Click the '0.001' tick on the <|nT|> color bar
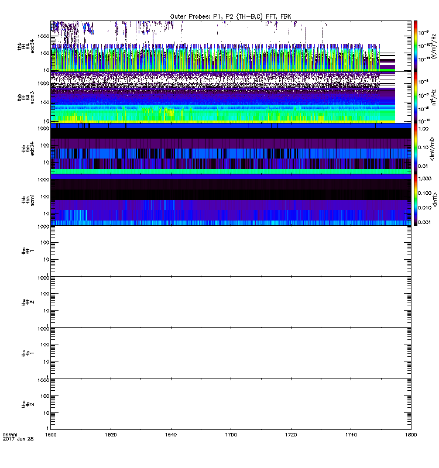 pos(425,222)
